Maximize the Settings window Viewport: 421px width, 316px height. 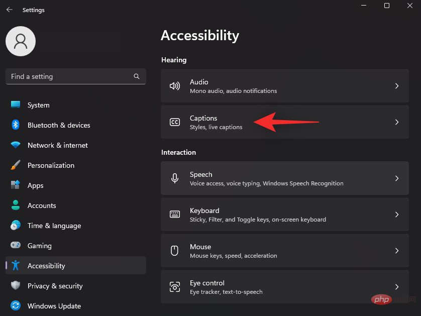tap(387, 6)
